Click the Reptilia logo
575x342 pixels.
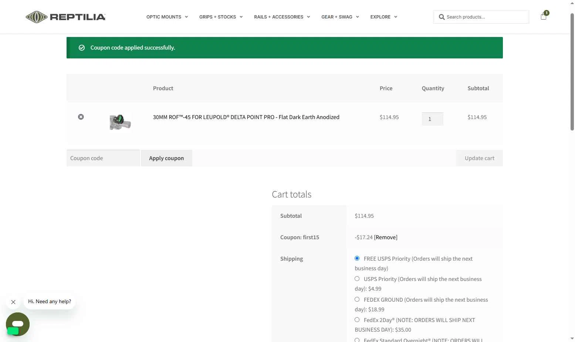(x=65, y=17)
